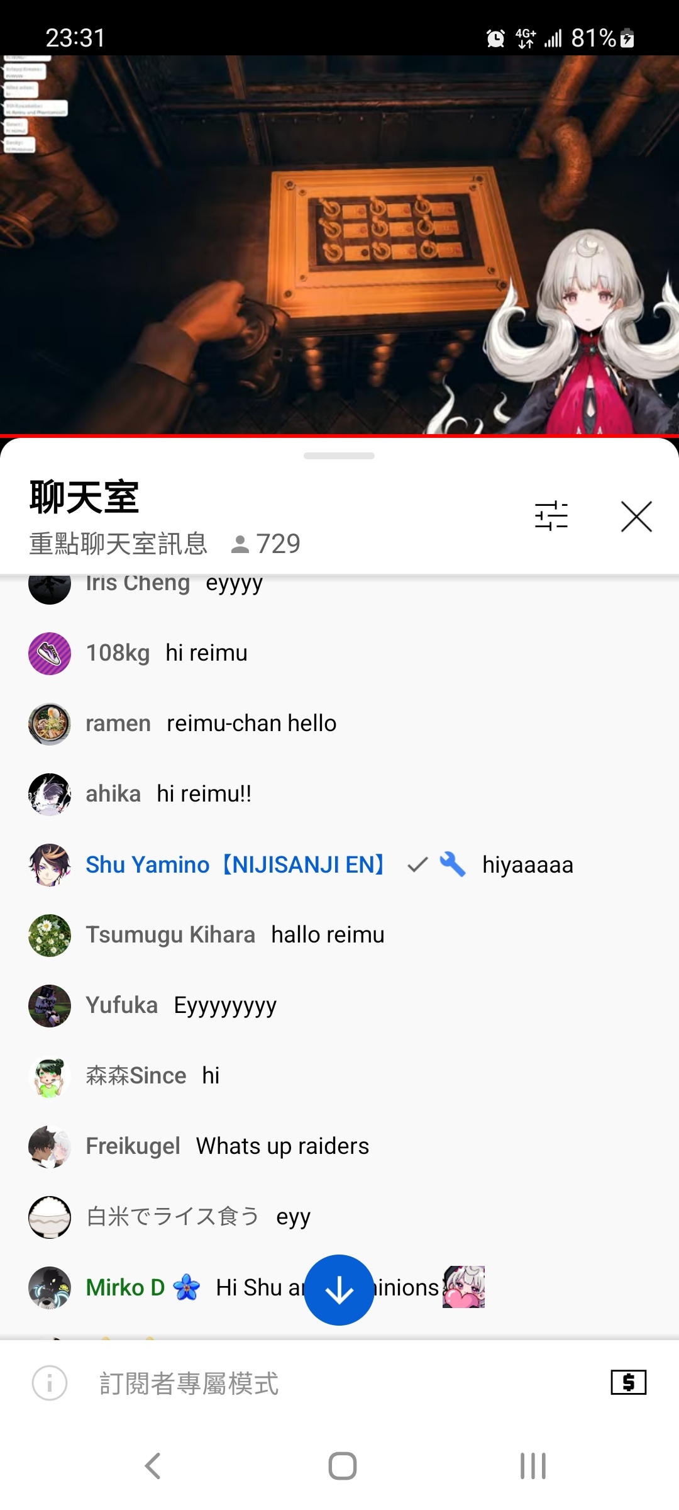Select Freikugel's message Whats up raiders

click(x=282, y=1146)
